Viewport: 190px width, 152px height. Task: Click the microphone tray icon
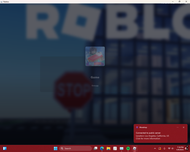[x=165, y=149]
